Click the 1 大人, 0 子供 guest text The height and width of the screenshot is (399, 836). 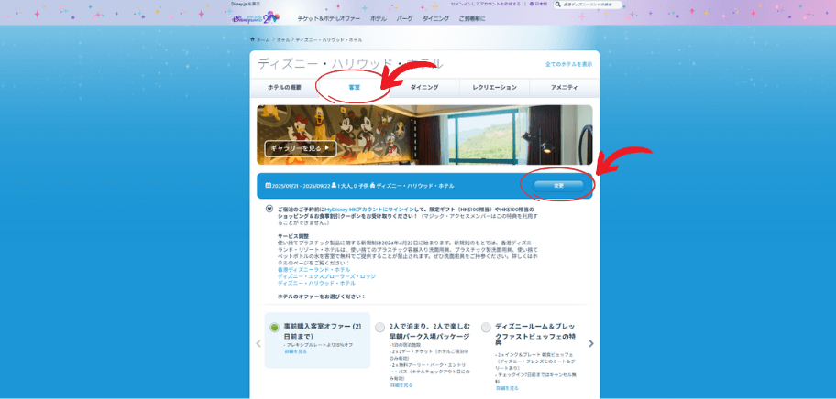(x=353, y=186)
